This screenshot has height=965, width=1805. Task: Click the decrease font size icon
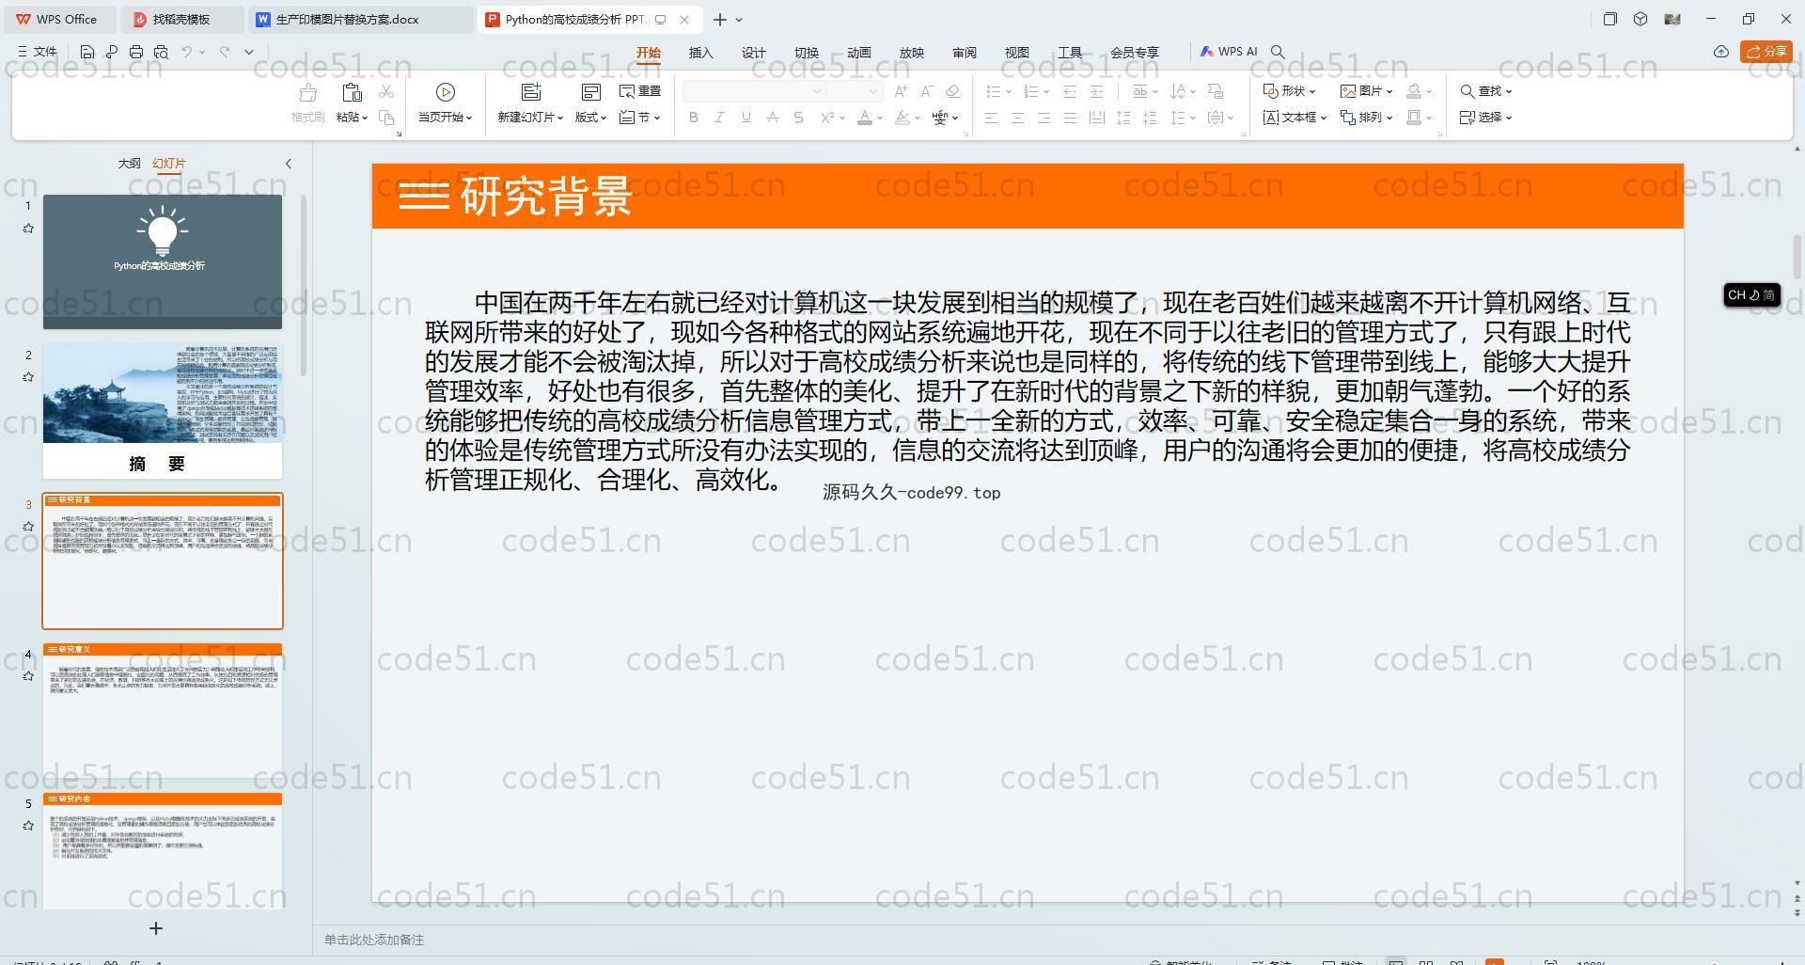click(927, 91)
